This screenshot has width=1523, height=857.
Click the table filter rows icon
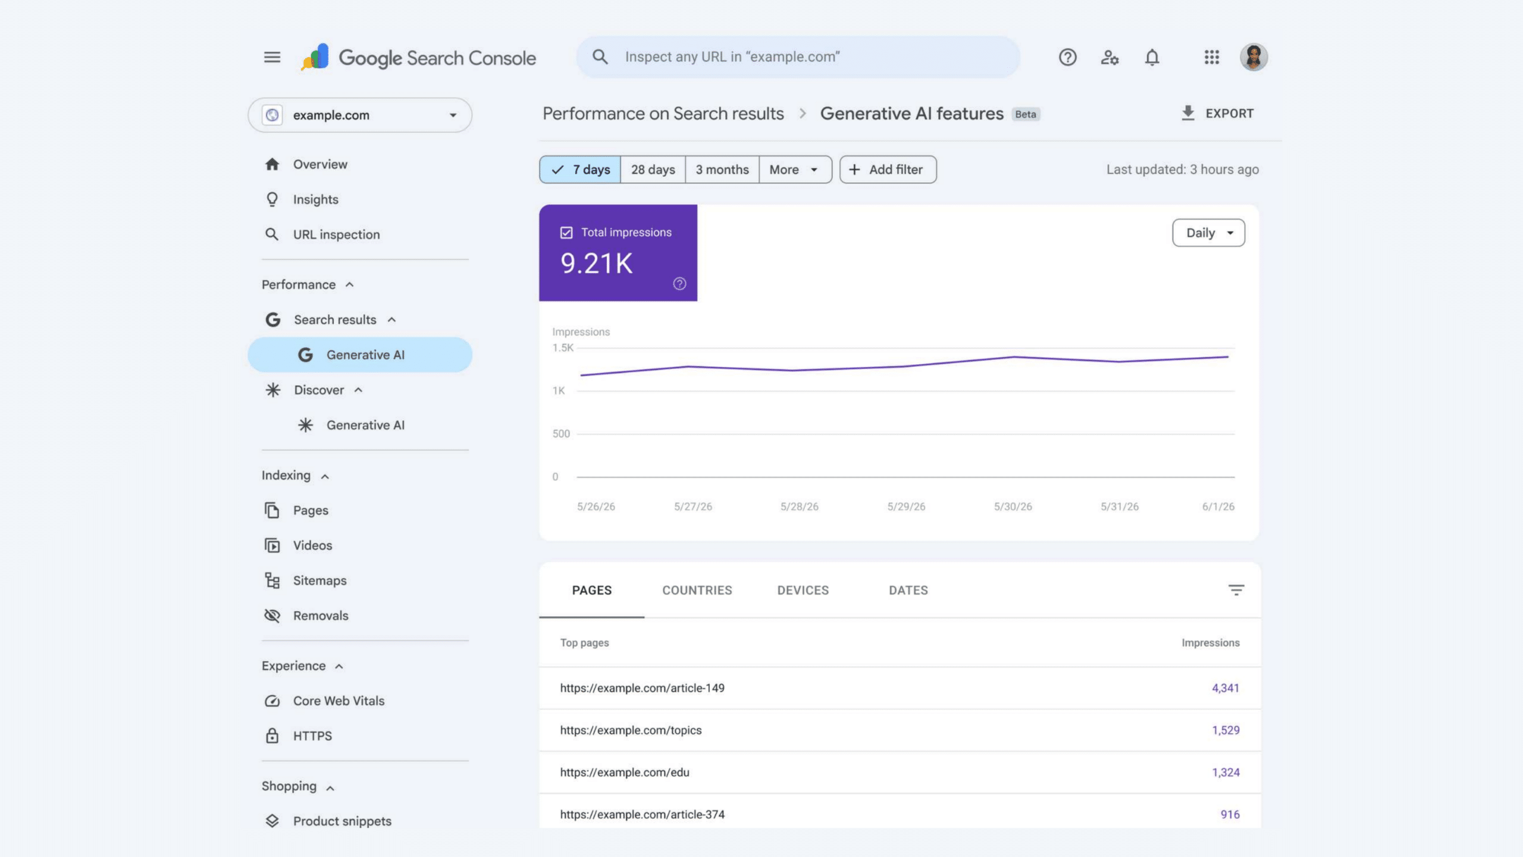pyautogui.click(x=1236, y=590)
